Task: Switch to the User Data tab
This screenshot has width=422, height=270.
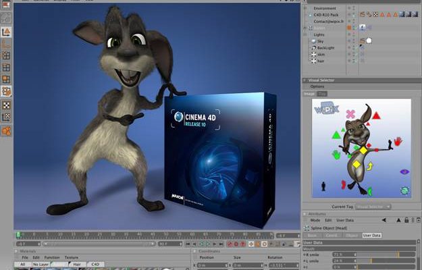Action: click(371, 235)
